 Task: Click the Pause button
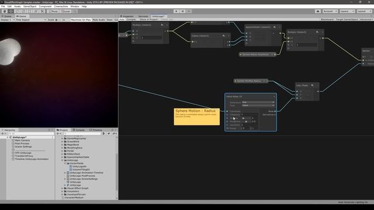click(182, 11)
